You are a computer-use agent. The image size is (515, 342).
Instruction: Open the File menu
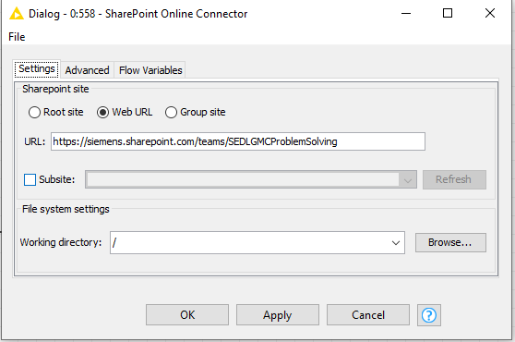point(17,37)
